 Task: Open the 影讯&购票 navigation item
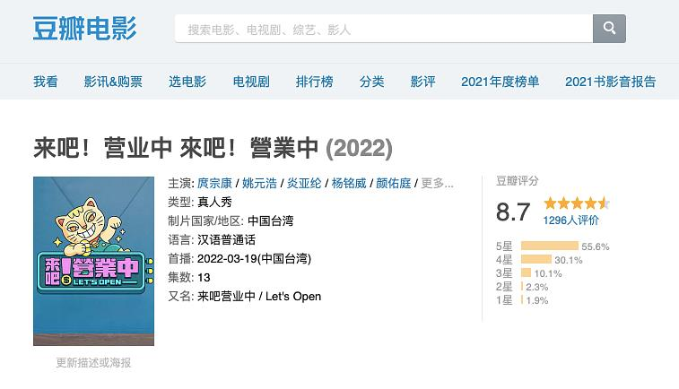pyautogui.click(x=113, y=82)
